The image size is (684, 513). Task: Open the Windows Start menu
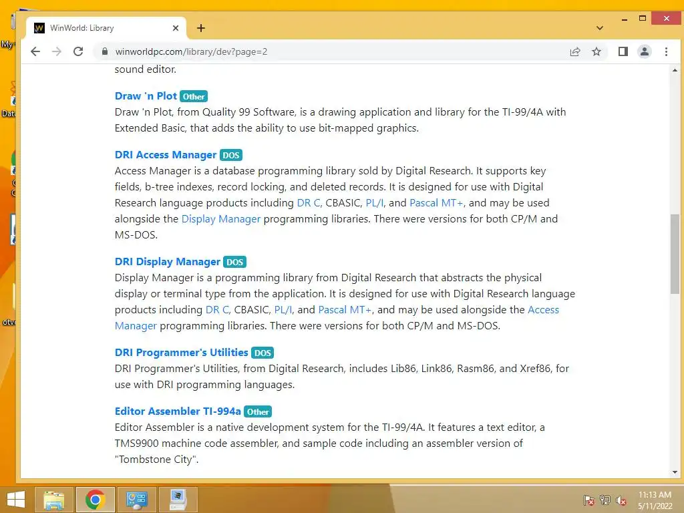[16, 500]
